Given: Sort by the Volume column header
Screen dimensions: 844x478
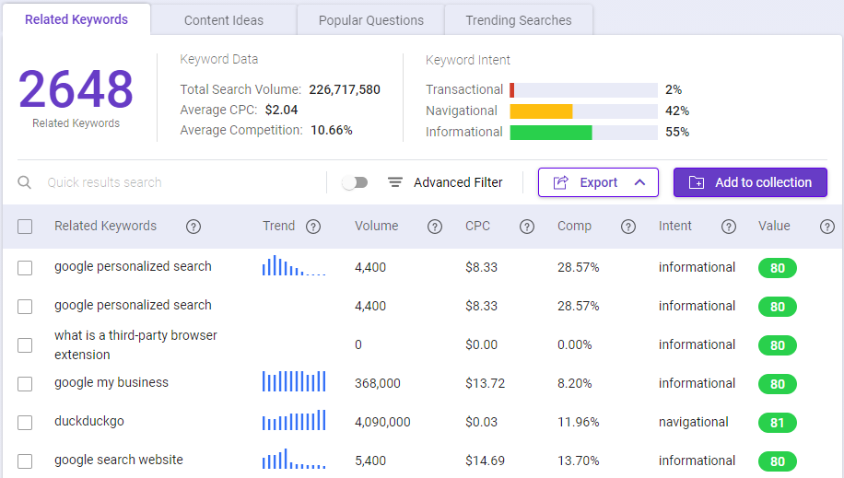Looking at the screenshot, I should (x=376, y=226).
